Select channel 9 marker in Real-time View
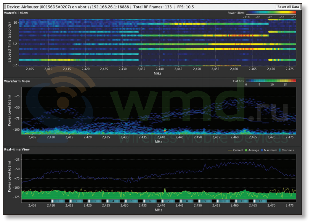Image resolution: width=311 pixels, height=223 pixels. pos(205,201)
